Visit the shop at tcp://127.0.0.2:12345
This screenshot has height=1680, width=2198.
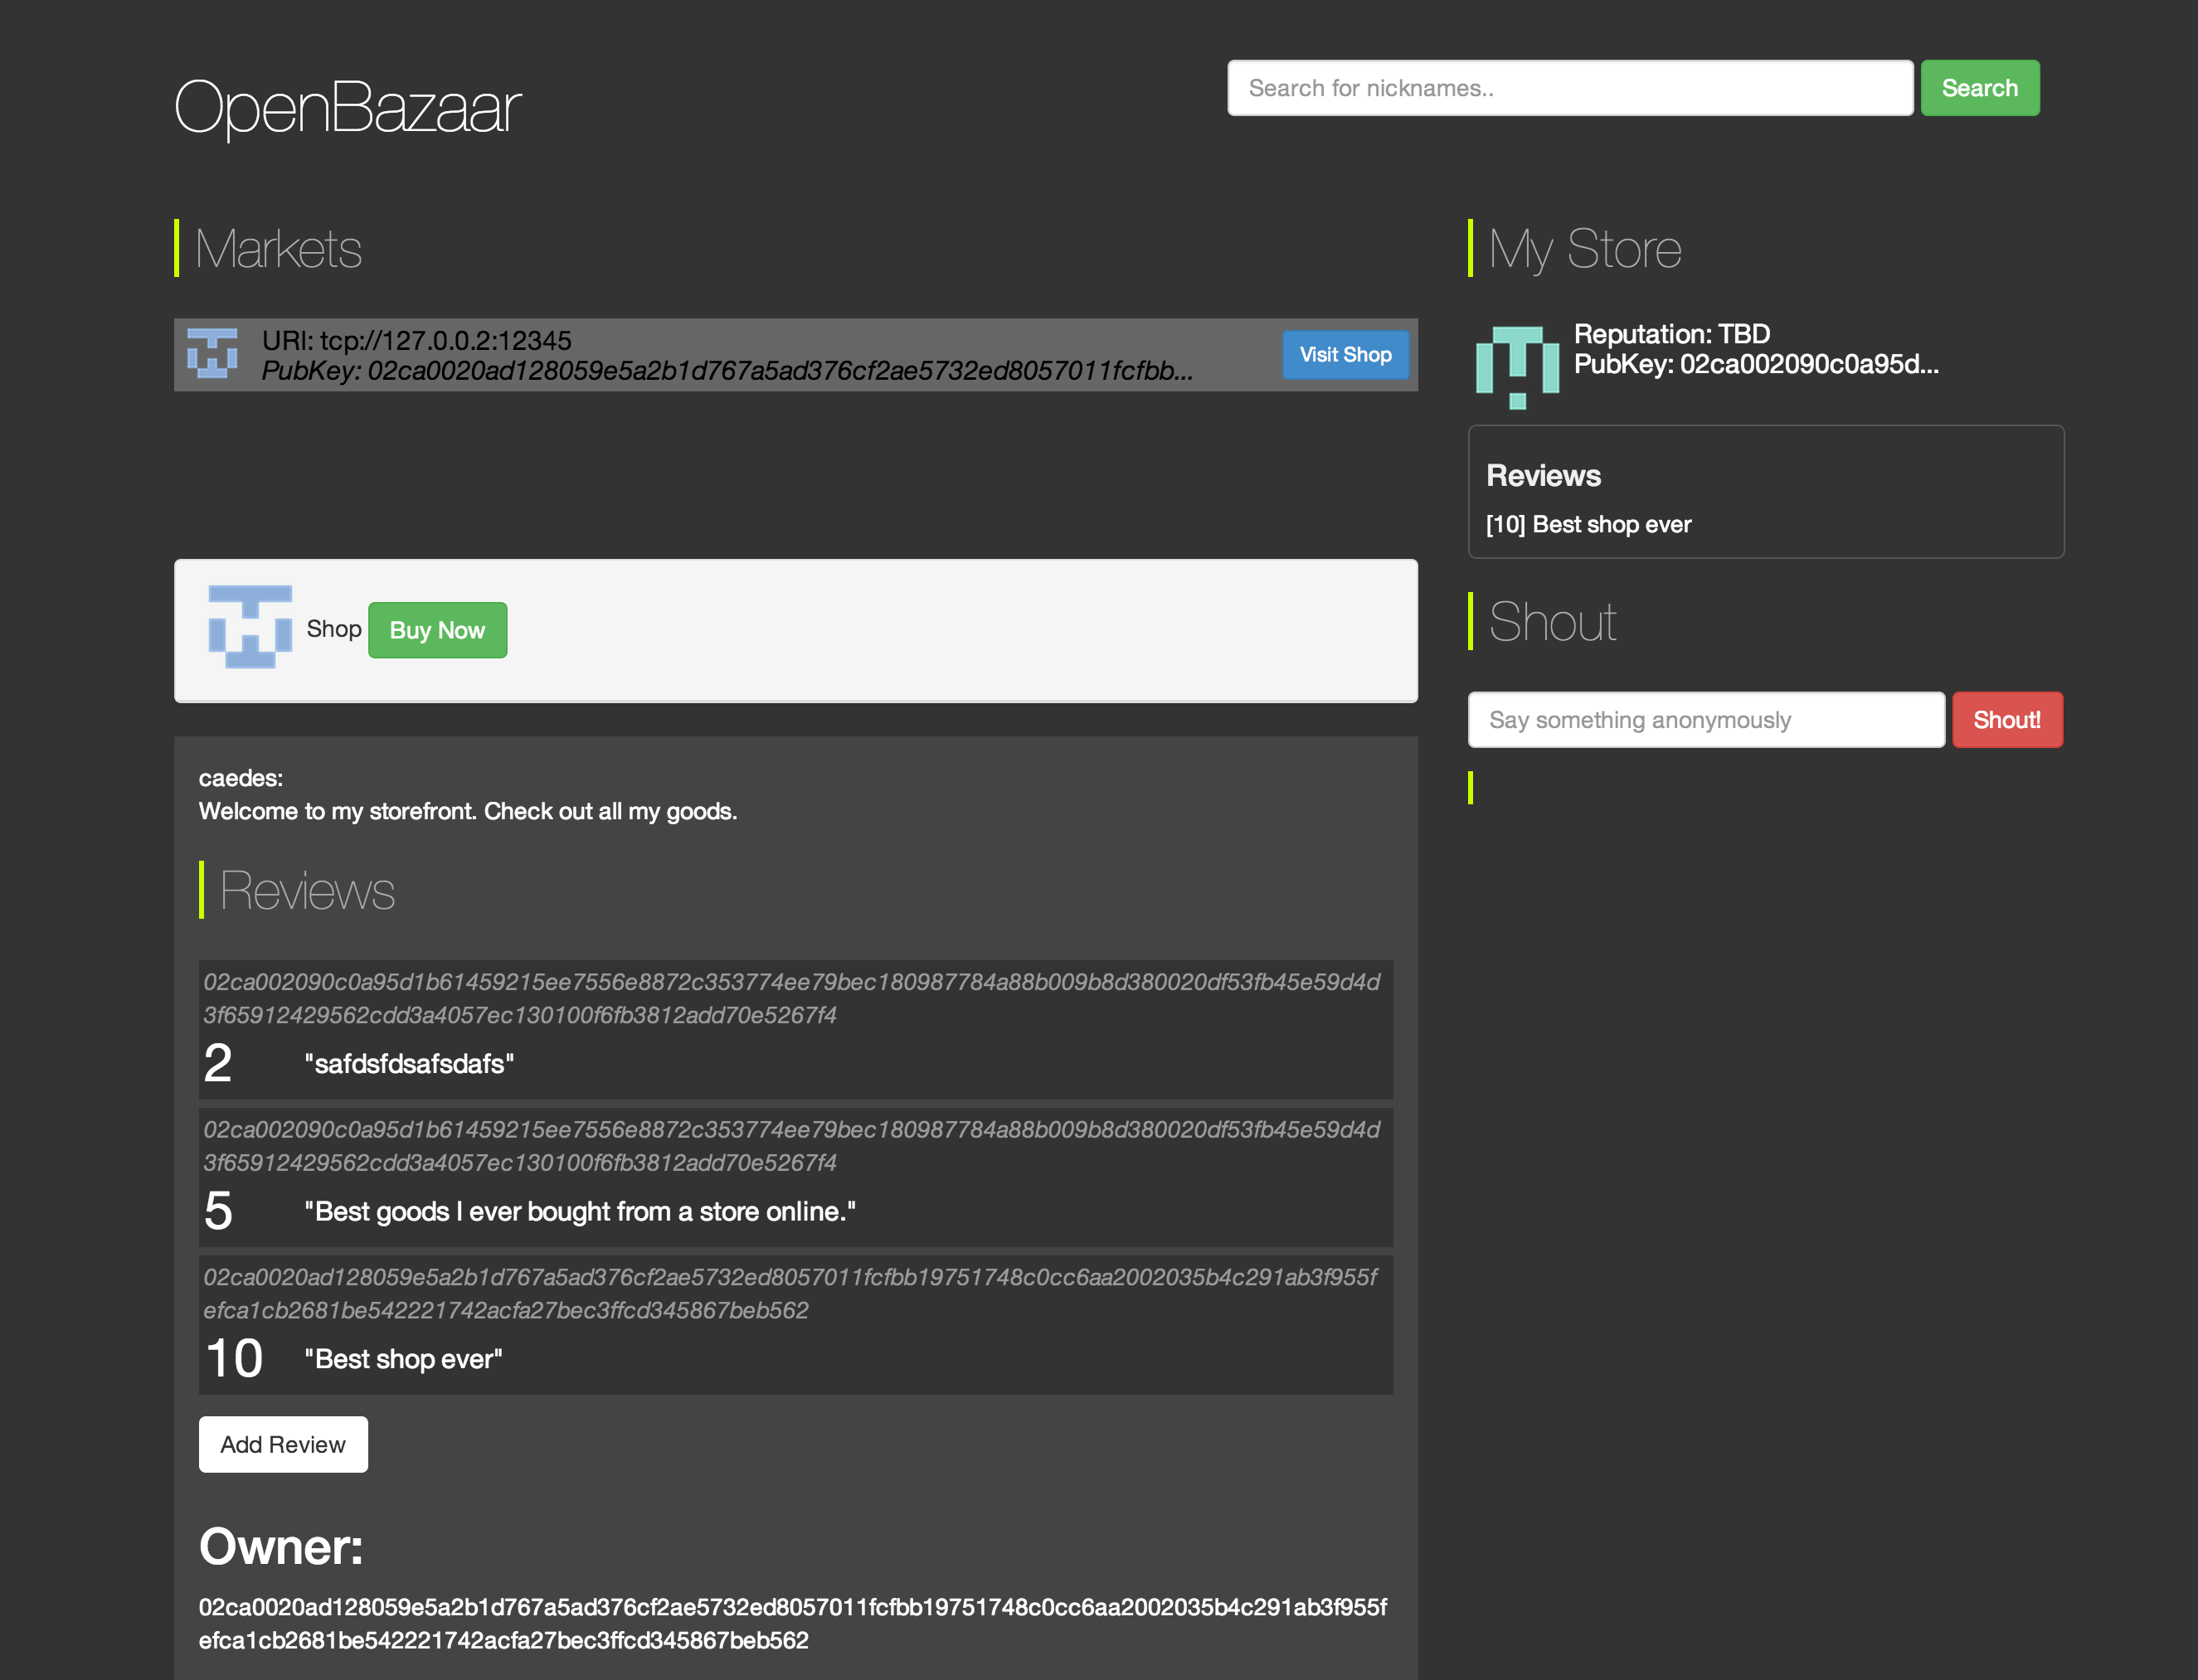tap(1345, 355)
